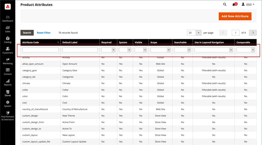Open the Content sidebar menu
The height and width of the screenshot is (145, 262).
click(x=8, y=72)
